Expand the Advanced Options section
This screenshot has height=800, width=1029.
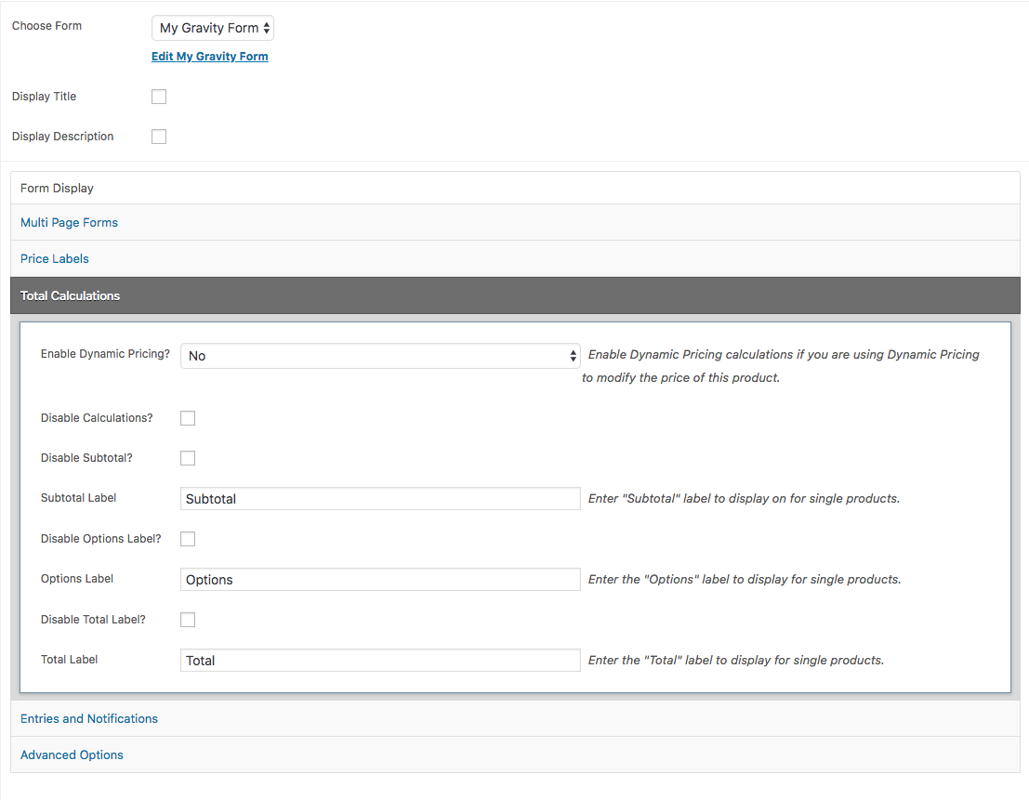[515, 754]
